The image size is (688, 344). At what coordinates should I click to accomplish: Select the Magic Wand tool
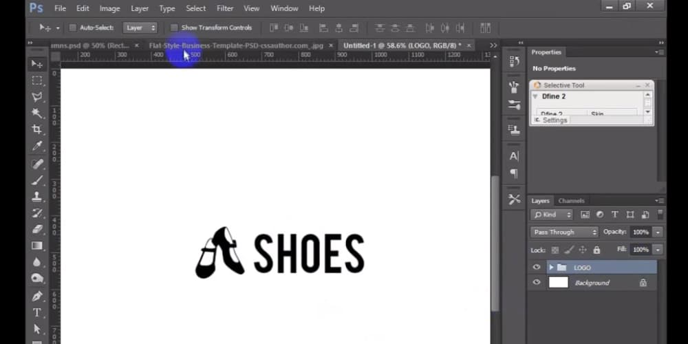coord(37,114)
